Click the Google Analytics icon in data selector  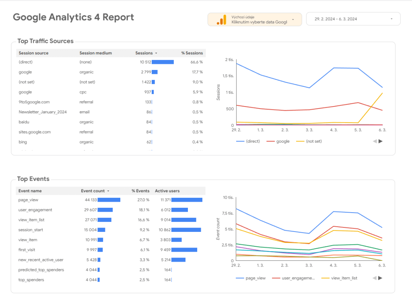pos(221,19)
